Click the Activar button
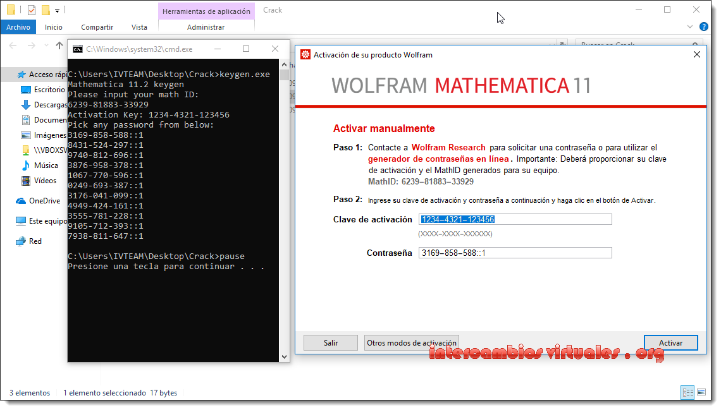The image size is (721, 410). tap(670, 342)
